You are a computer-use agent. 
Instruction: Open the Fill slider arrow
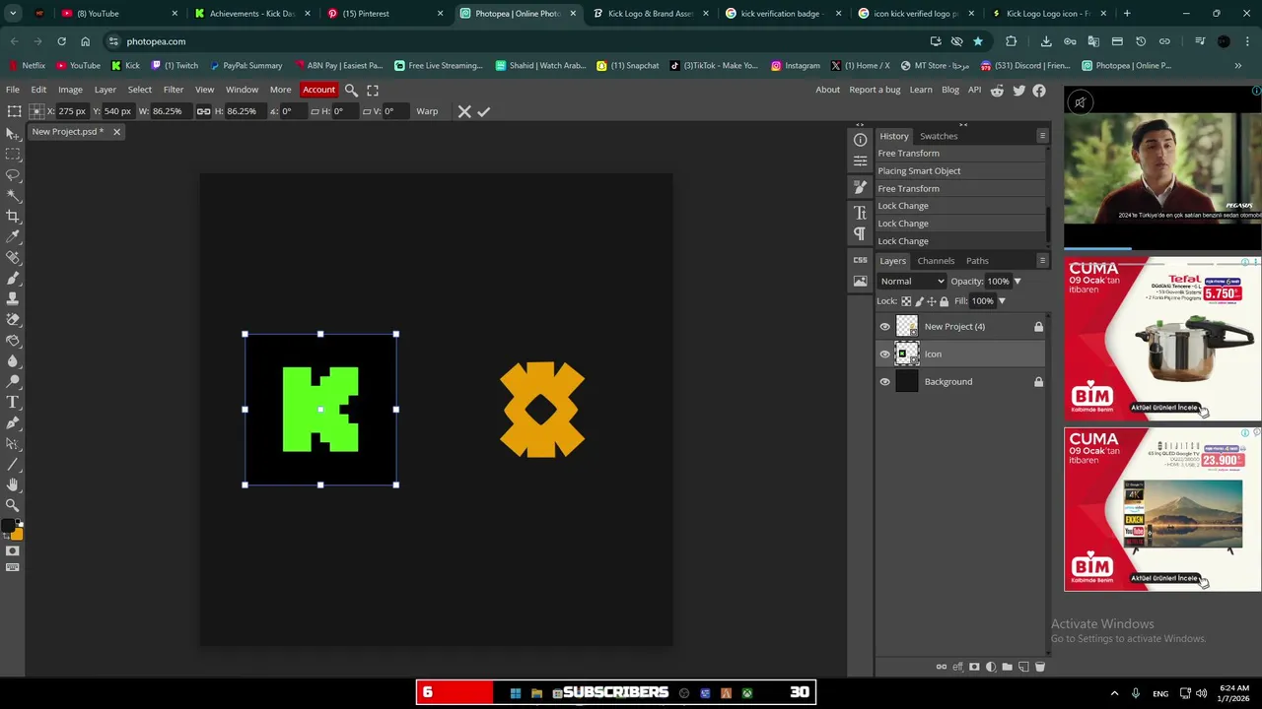tap(1001, 301)
